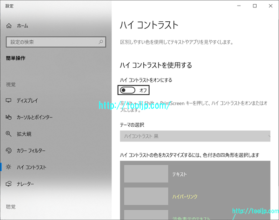Click the magnifier search icon
This screenshot has height=220, width=279.
click(101, 42)
